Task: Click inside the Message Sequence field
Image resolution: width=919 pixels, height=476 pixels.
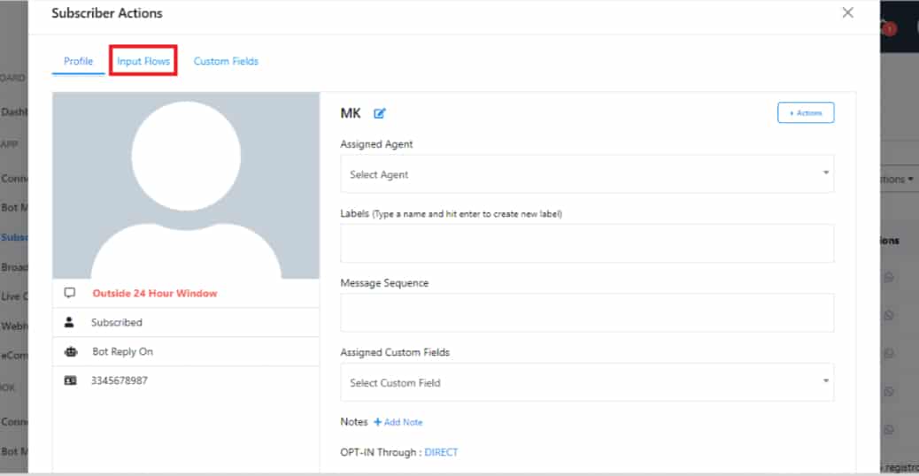Action: pyautogui.click(x=586, y=312)
